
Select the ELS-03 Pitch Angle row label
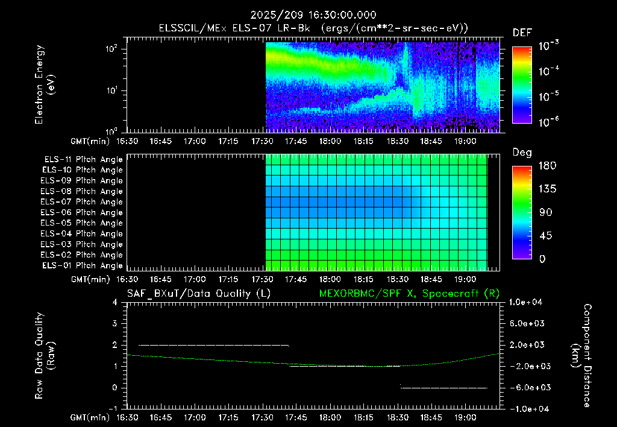[81, 244]
